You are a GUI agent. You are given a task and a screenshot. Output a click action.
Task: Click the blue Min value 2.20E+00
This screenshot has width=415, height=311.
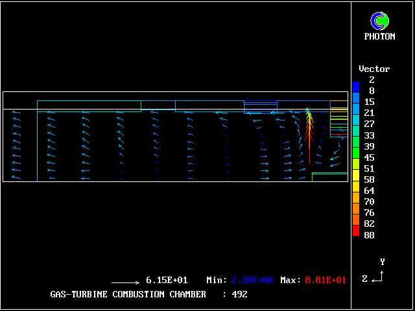click(252, 280)
